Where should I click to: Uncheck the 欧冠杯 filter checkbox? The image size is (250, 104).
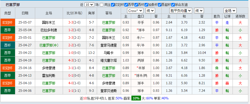113,5
